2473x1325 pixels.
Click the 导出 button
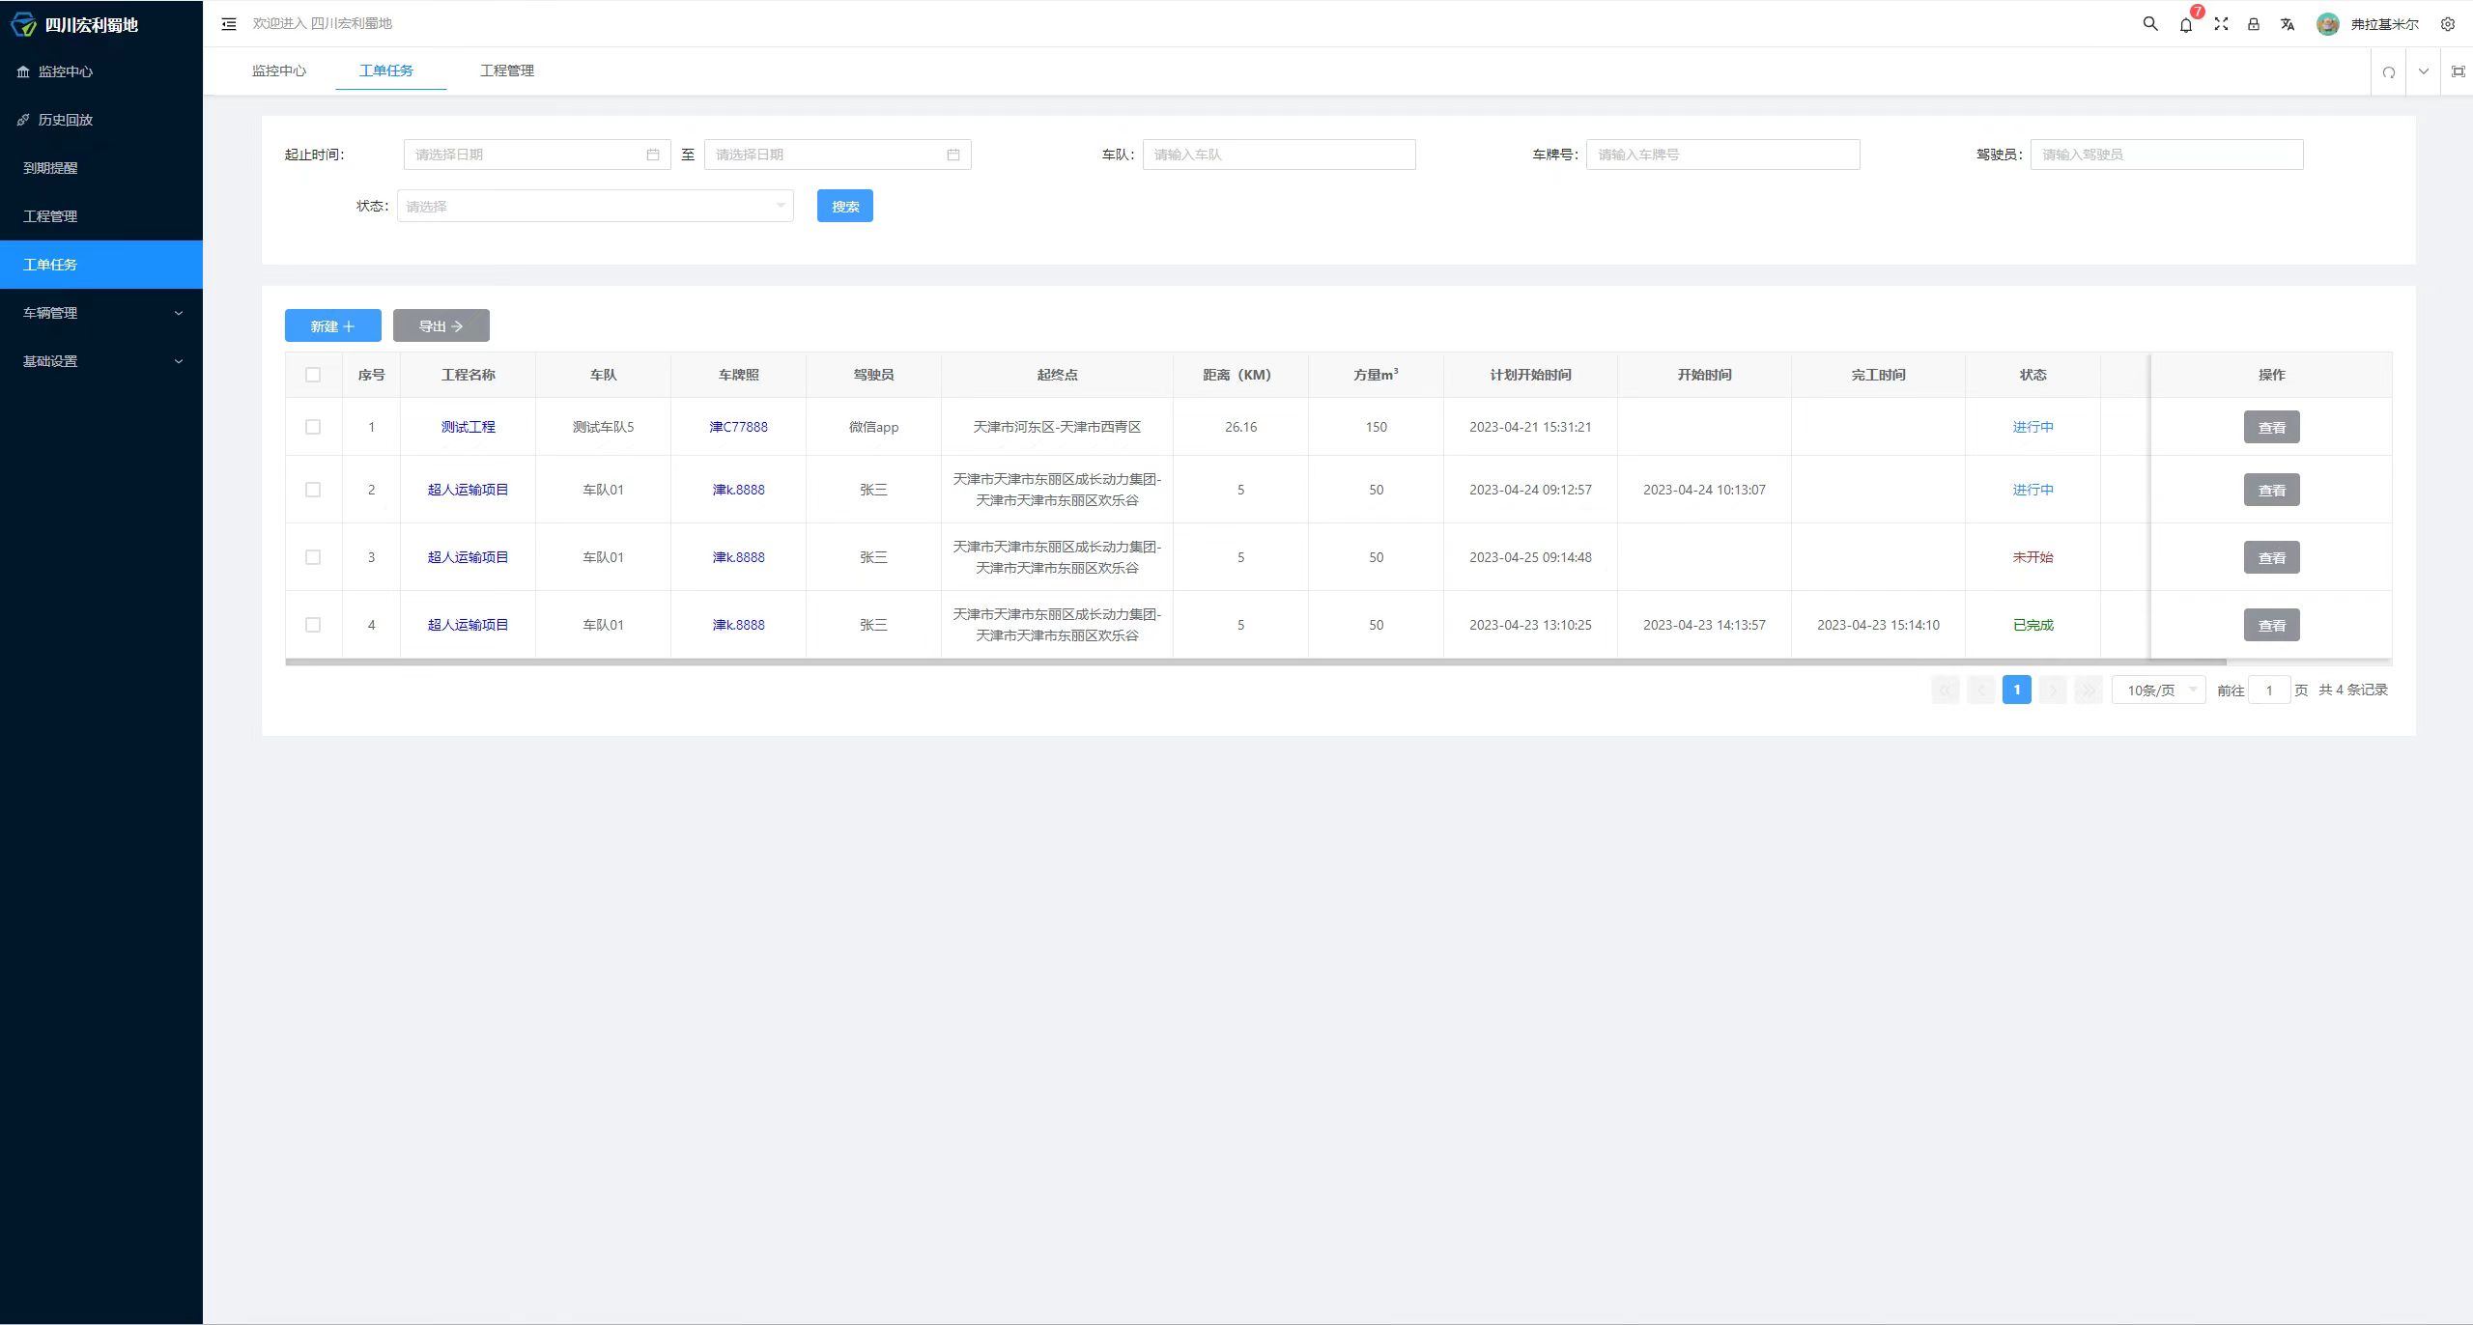tap(441, 325)
